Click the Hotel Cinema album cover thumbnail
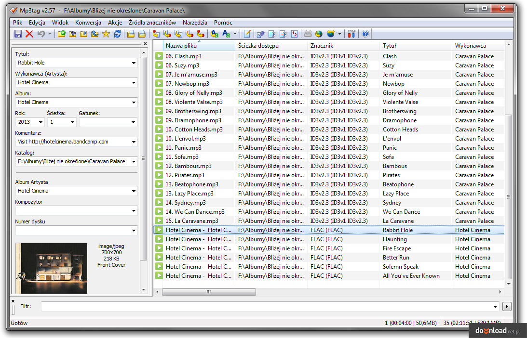The width and height of the screenshot is (527, 338). point(52,268)
